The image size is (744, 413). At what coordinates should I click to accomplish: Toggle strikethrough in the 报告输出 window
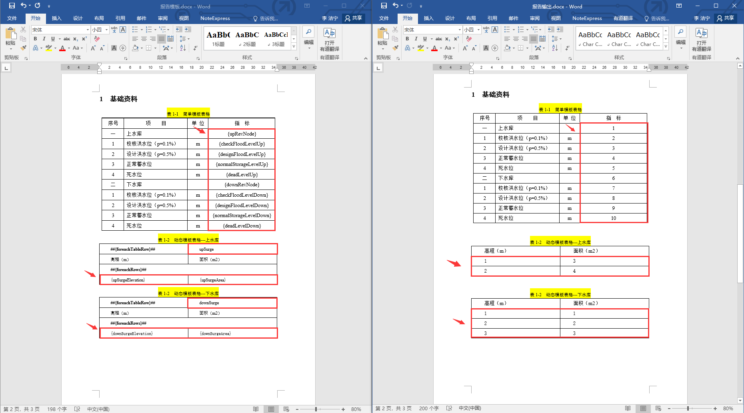point(439,39)
